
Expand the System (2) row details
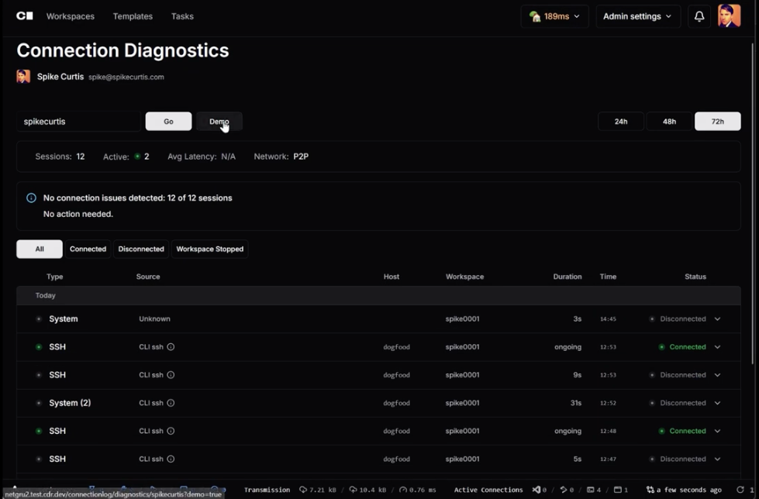click(717, 403)
